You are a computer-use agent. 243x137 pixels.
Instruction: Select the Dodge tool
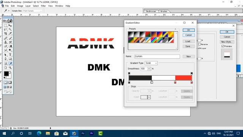[10, 50]
